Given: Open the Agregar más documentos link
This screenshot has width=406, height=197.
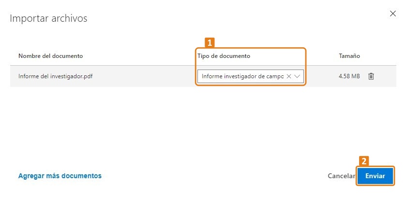Looking at the screenshot, I should point(60,176).
